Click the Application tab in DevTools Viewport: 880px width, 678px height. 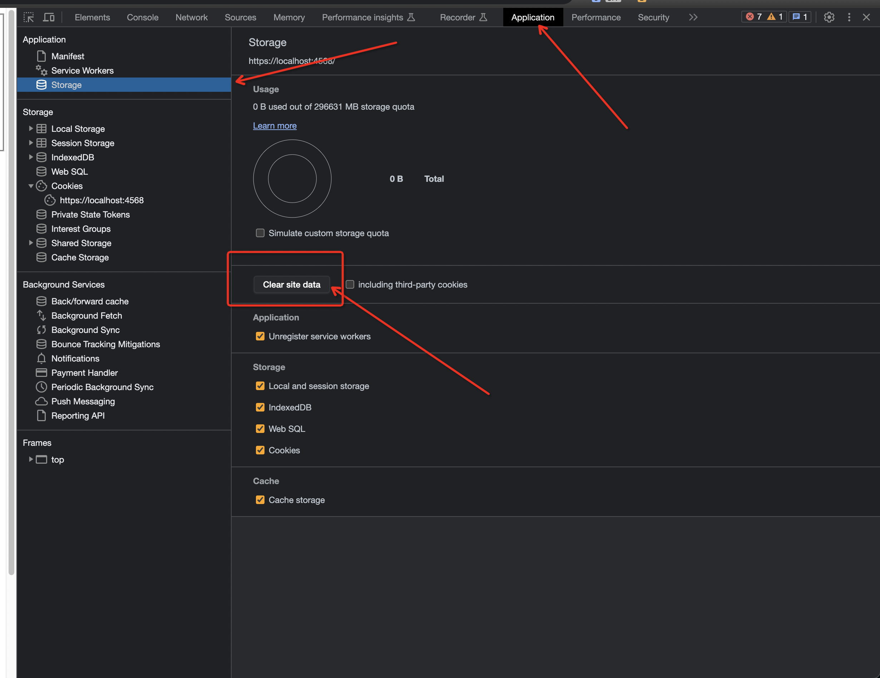[x=533, y=16]
